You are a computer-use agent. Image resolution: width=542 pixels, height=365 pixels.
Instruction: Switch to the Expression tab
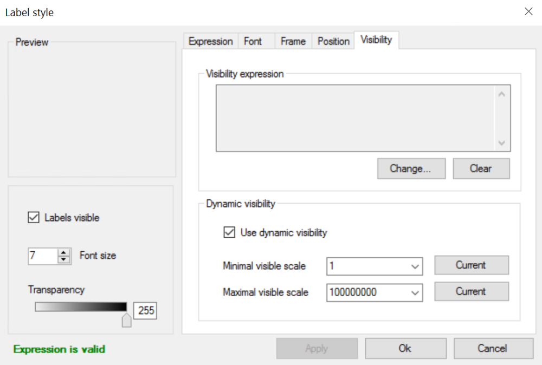click(x=210, y=41)
